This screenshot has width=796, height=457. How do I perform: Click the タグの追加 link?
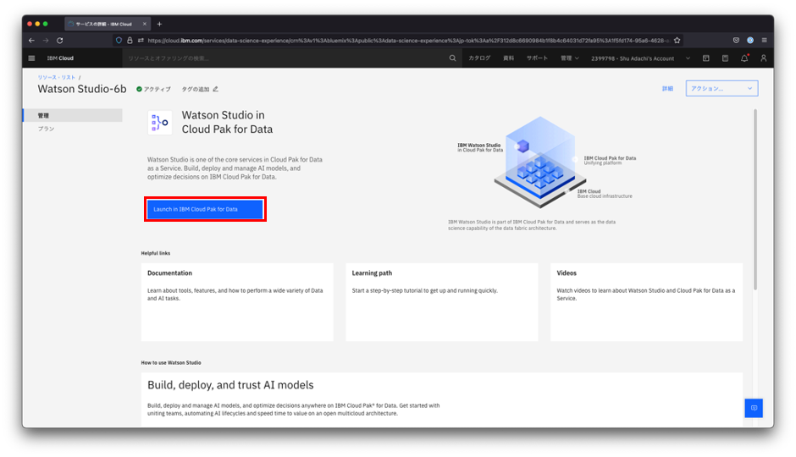196,89
